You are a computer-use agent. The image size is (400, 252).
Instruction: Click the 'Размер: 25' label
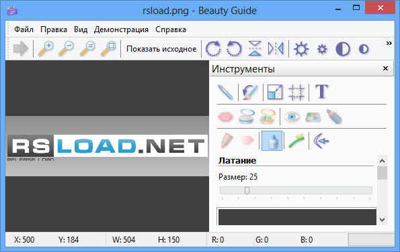click(238, 177)
